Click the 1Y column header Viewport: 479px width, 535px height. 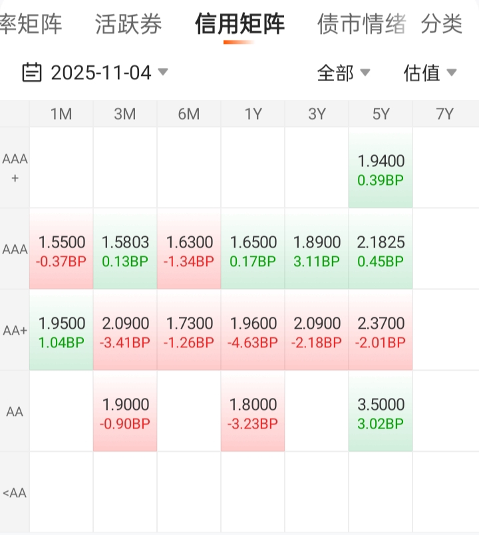[x=253, y=114]
